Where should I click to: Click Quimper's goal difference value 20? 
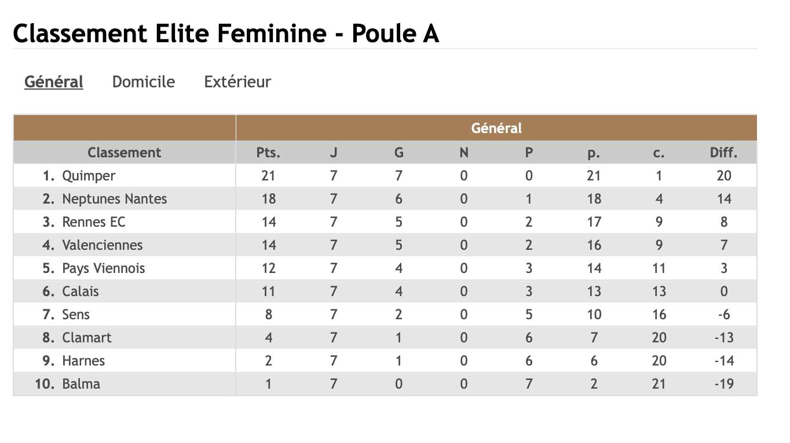pos(723,176)
